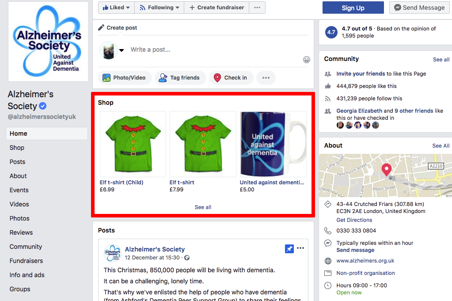This screenshot has height=301, width=452.
Task: Open the post options three-dot menu
Action: click(300, 248)
